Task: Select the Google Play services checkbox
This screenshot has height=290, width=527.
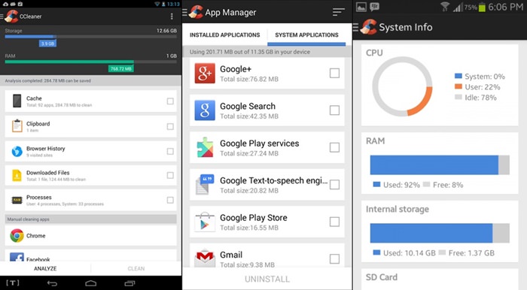Action: [334, 147]
